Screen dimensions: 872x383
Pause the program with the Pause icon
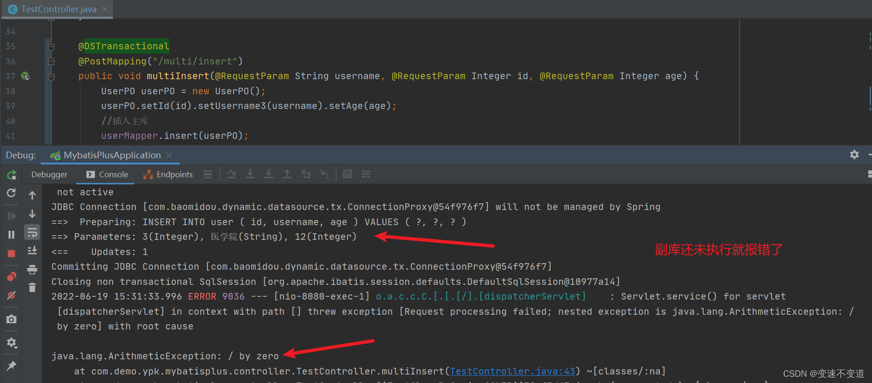[x=11, y=235]
